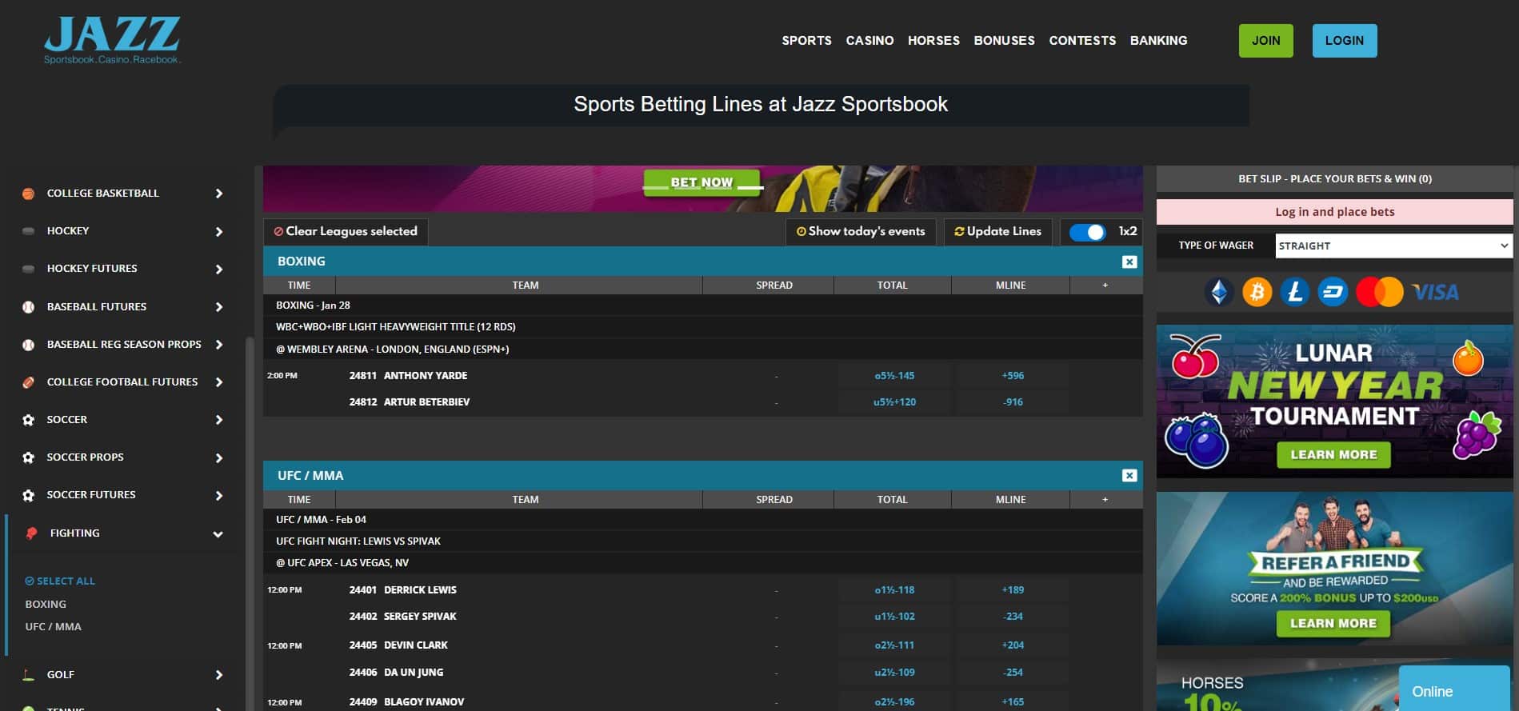Image resolution: width=1519 pixels, height=711 pixels.
Task: Select Boxing league in sidebar
Action: (46, 605)
